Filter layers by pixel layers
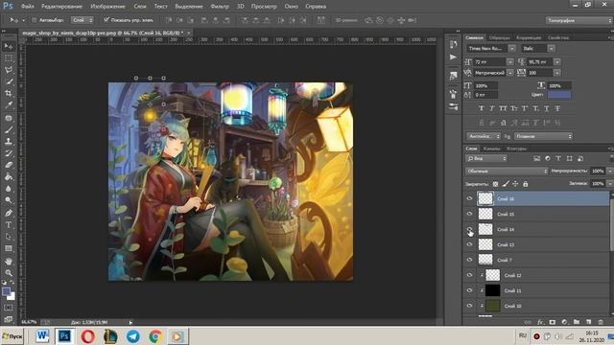 [x=536, y=158]
